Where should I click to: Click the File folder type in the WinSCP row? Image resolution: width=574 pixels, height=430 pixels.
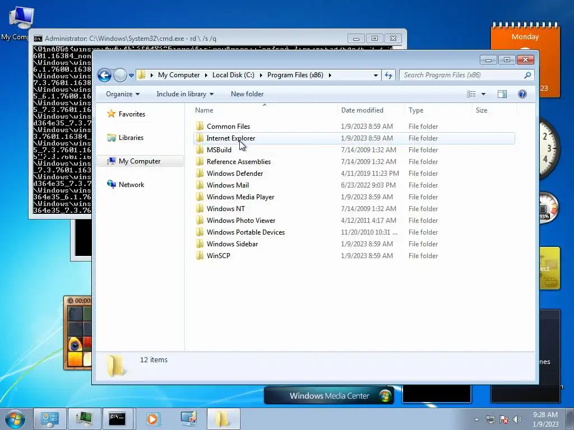[x=423, y=255]
